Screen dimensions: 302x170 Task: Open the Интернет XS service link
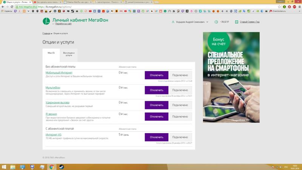54,135
